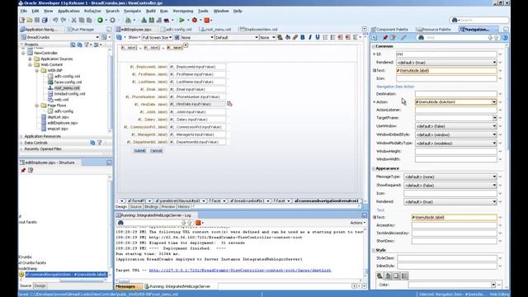Open the Versioning menu
This screenshot has height=297, width=528.
click(x=183, y=11)
